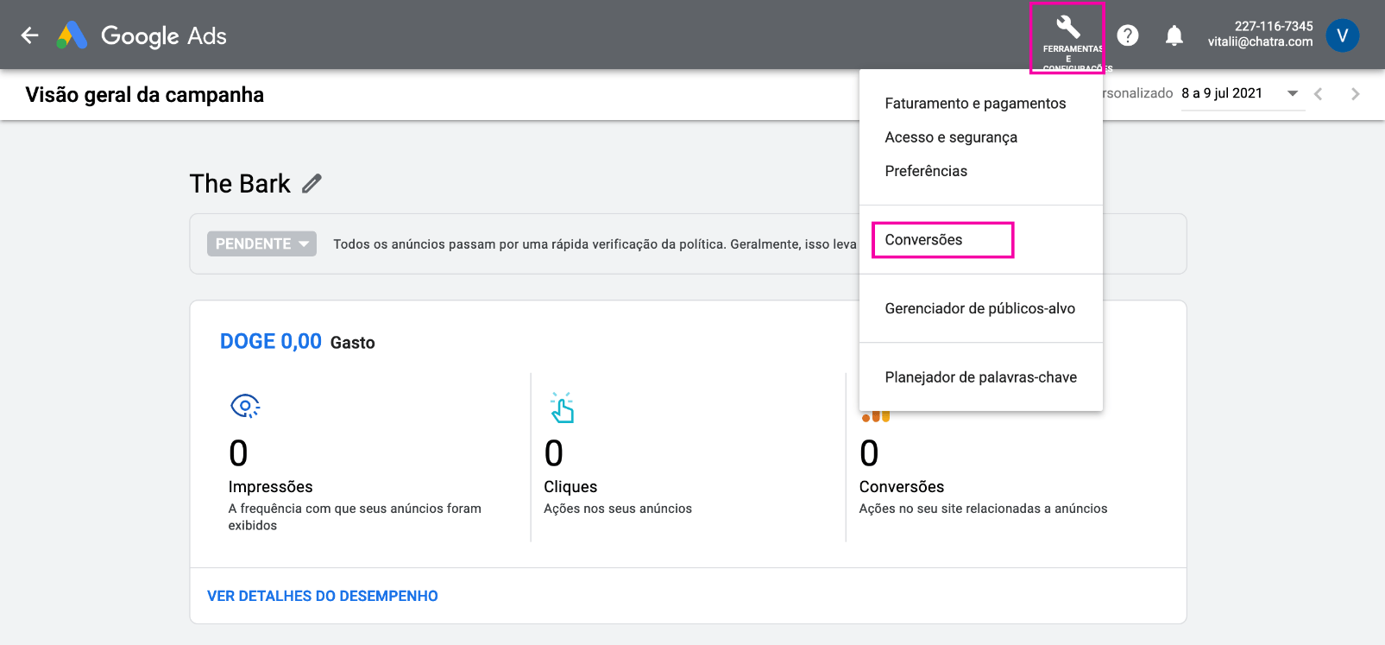Screen dimensions: 1385x645
Task: Go to next date range arrow
Action: tap(1355, 94)
